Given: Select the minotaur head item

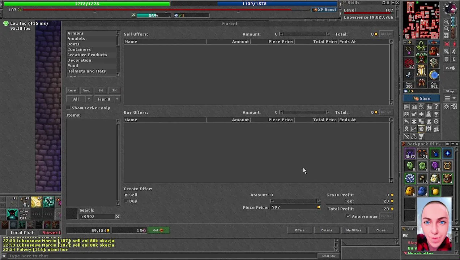Looking at the screenshot, I should [448, 178].
